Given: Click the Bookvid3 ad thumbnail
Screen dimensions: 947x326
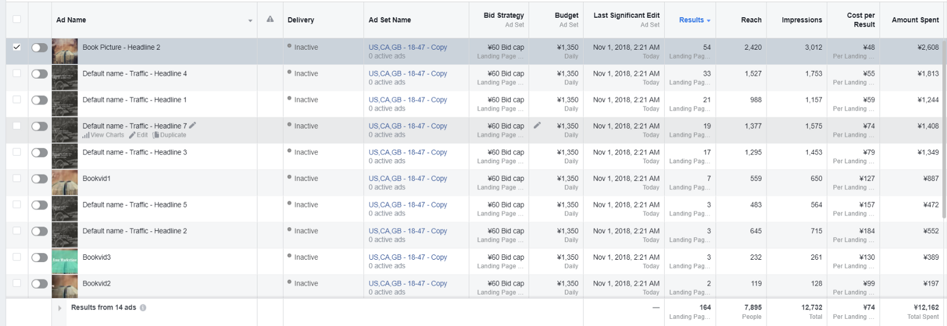Looking at the screenshot, I should click(65, 261).
